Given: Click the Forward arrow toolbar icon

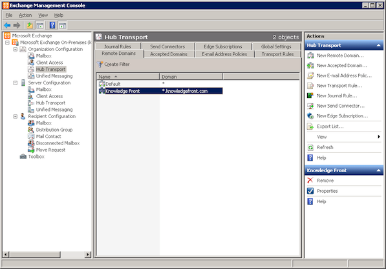Looking at the screenshot, I should click(17, 25).
